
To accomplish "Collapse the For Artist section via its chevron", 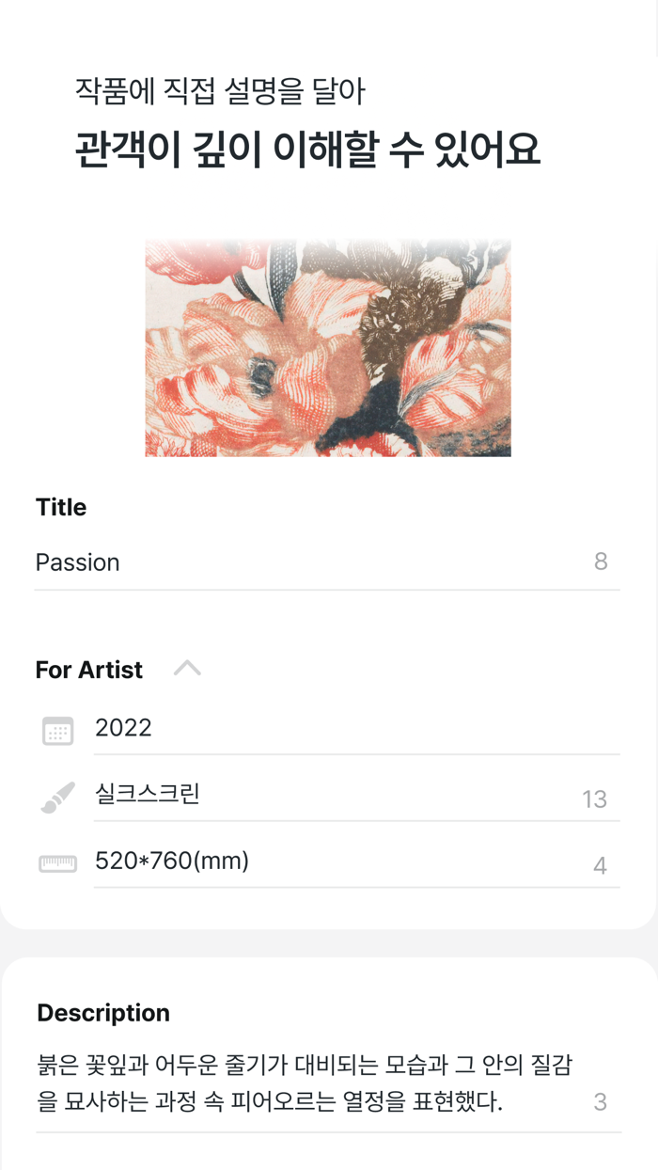I will coord(188,667).
